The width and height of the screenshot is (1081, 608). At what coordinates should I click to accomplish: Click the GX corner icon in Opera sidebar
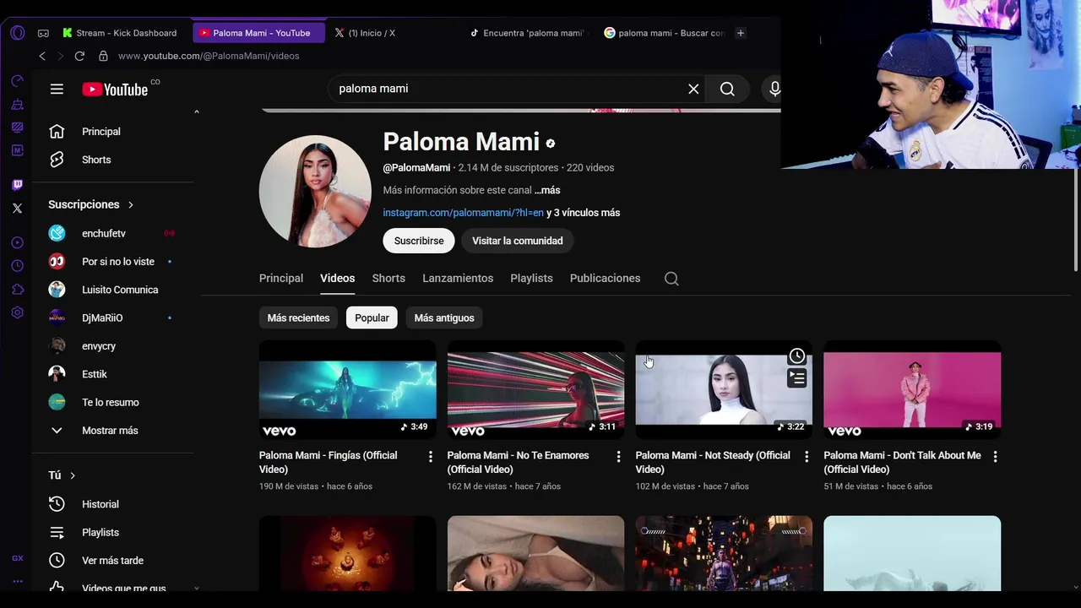point(17,558)
